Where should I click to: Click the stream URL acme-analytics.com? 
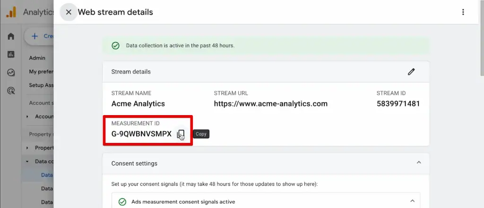tap(270, 104)
